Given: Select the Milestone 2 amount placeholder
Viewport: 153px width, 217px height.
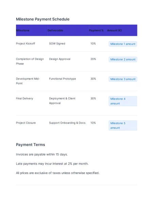Looking at the screenshot, I should 123,59.
